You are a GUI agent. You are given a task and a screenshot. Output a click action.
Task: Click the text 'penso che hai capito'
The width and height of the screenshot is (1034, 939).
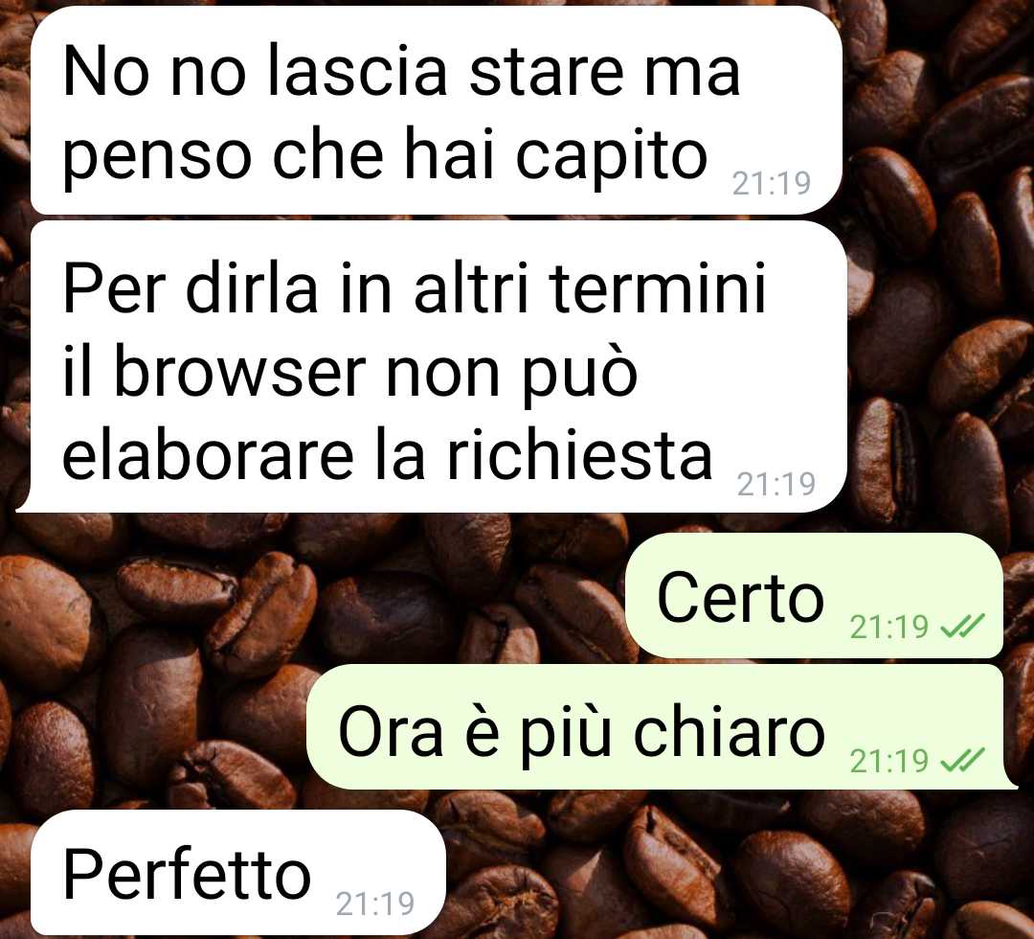385,159
